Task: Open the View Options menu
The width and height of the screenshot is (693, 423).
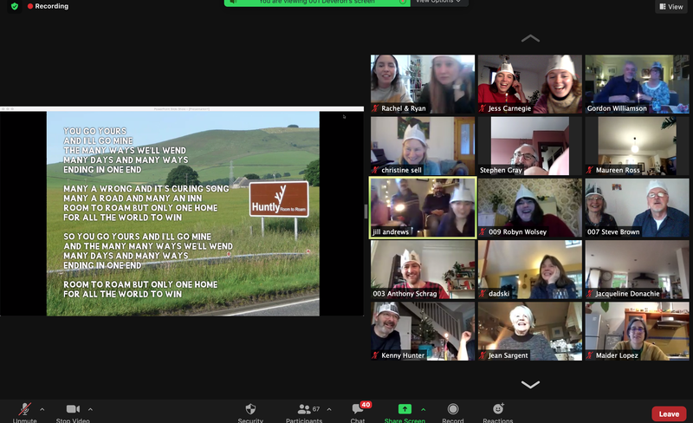Action: [x=438, y=2]
